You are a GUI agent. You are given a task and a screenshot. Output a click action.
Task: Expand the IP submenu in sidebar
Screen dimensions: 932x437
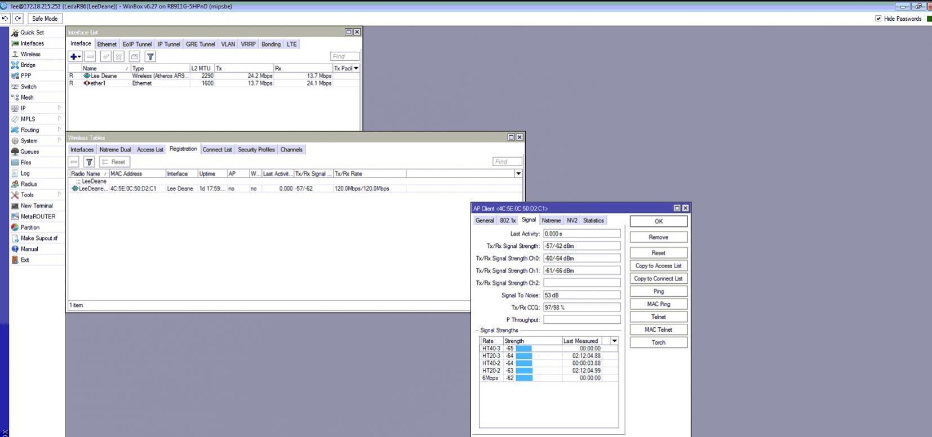click(x=23, y=108)
